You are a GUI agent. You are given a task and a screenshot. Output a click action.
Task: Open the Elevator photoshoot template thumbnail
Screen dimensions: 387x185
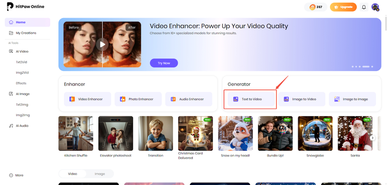point(116,133)
